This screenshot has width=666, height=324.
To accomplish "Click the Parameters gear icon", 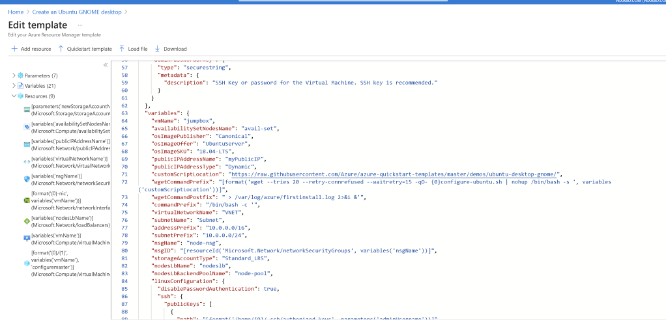I will 20,75.
